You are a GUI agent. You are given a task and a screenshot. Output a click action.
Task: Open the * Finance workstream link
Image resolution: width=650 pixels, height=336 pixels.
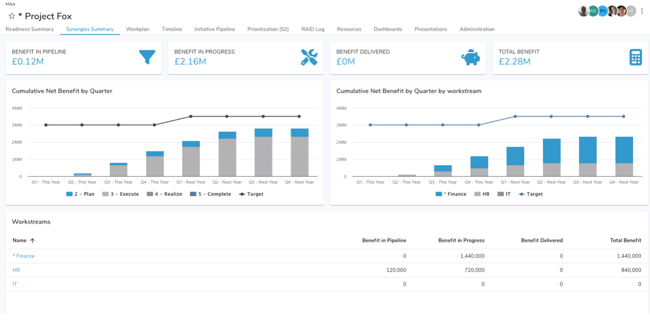click(x=24, y=256)
